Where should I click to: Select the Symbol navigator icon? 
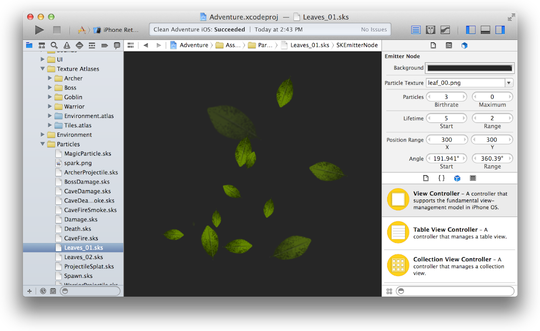pos(42,45)
